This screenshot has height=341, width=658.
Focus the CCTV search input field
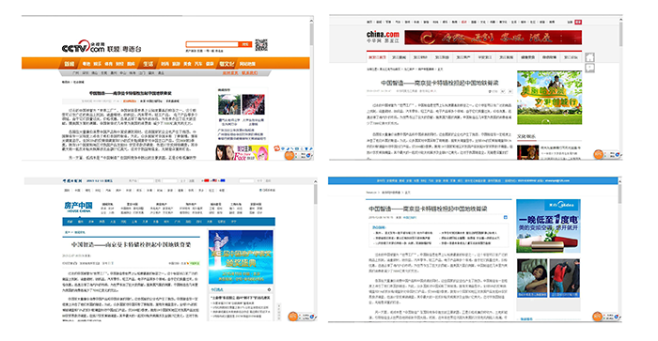(212, 44)
